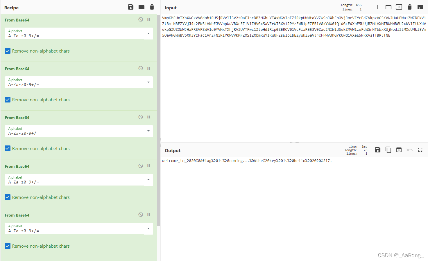Click the 'Input' pane title
This screenshot has width=428, height=261.
click(171, 8)
